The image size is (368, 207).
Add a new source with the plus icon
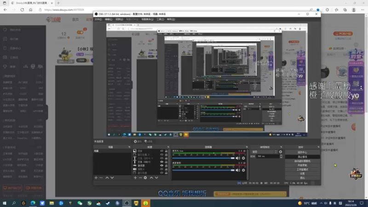click(x=135, y=178)
